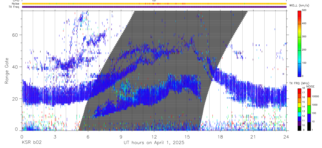Click the '200' tick on the width colorbar

(x=304, y=50)
